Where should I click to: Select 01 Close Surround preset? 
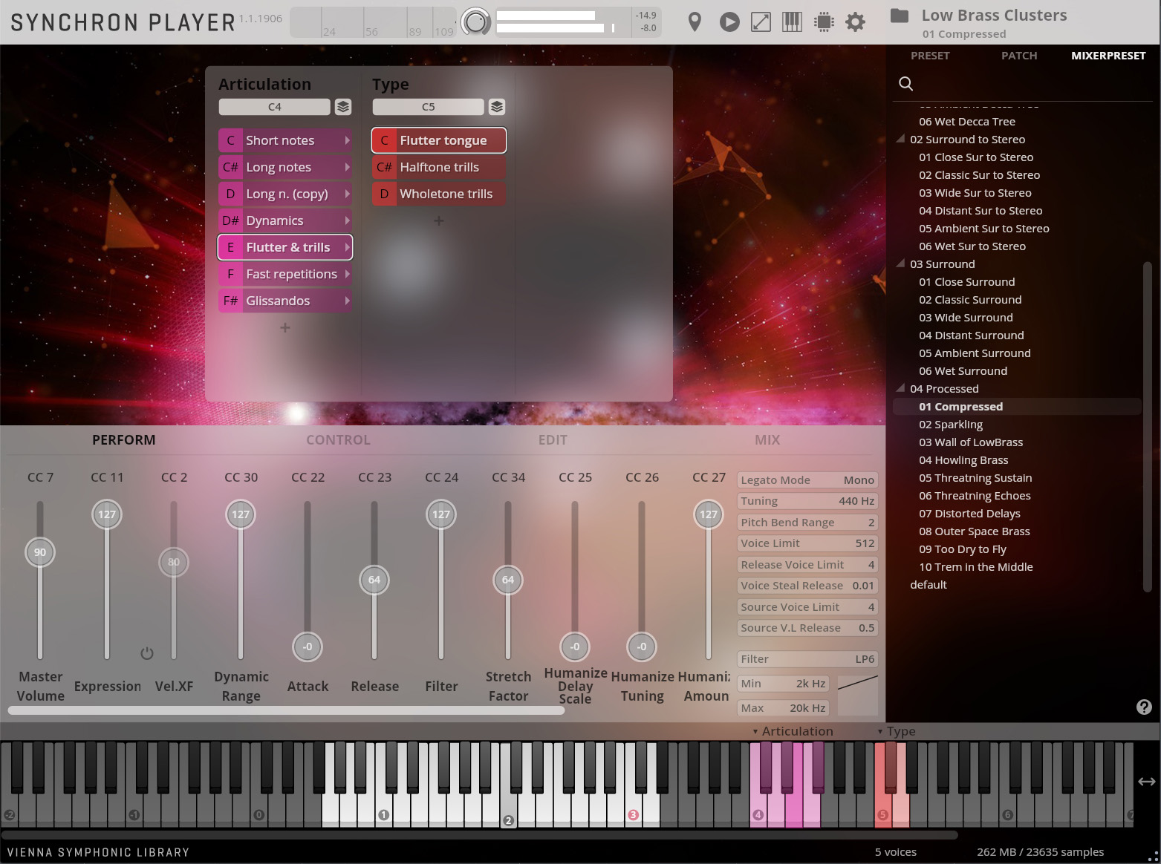(967, 282)
